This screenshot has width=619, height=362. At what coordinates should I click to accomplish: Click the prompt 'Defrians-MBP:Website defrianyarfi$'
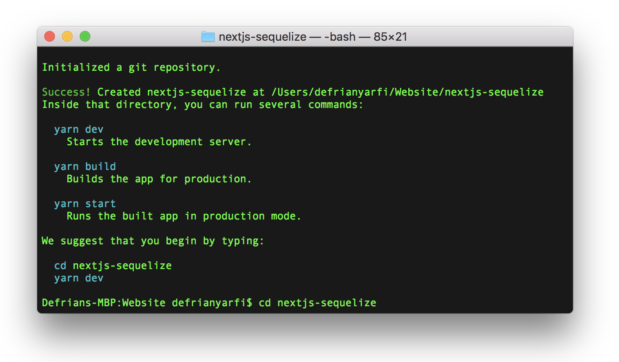[x=147, y=303]
